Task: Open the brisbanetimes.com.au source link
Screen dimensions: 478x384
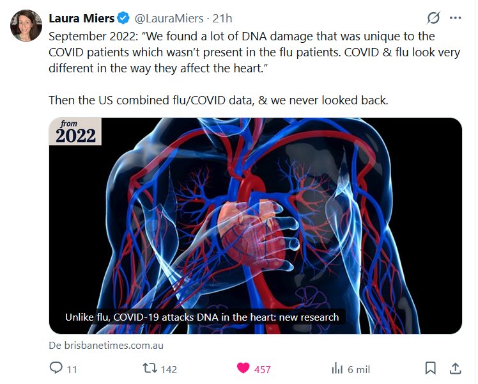Action: (107, 345)
